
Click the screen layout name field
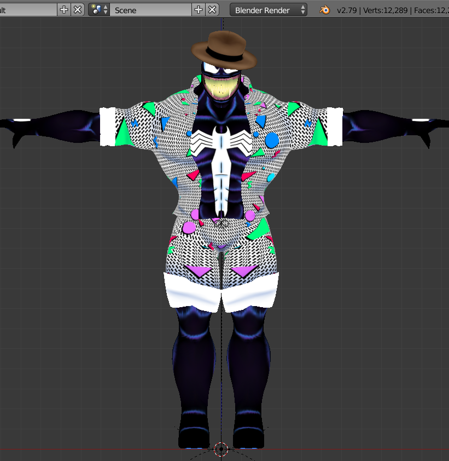pyautogui.click(x=28, y=10)
